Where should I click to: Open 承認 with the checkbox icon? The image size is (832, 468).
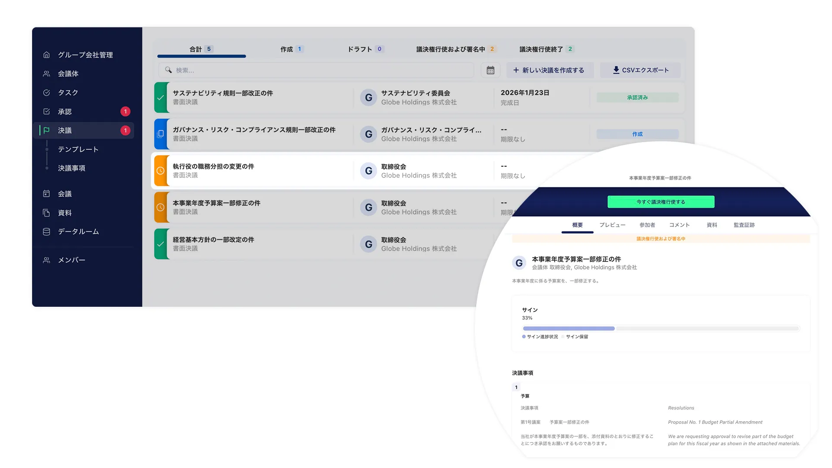46,111
